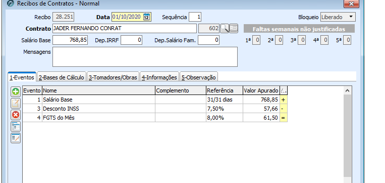Image resolution: width=385 pixels, height=183 pixels.
Task: Click the last narrow column header
Action: 284,90
